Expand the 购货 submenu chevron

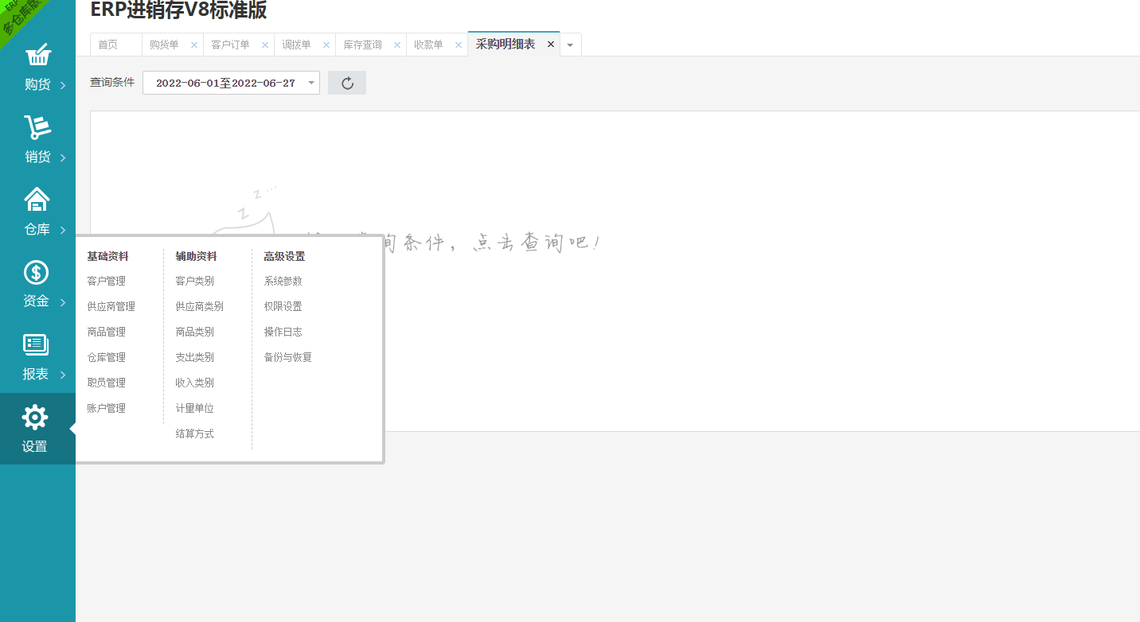(63, 85)
